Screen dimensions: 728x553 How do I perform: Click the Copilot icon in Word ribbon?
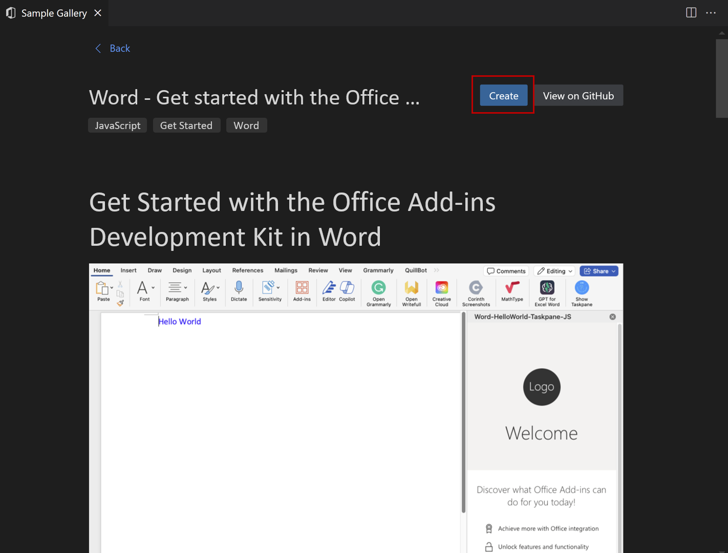click(347, 288)
